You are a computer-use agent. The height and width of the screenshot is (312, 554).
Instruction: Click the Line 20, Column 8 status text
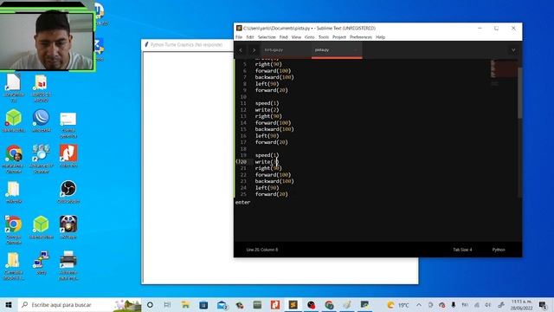261,250
